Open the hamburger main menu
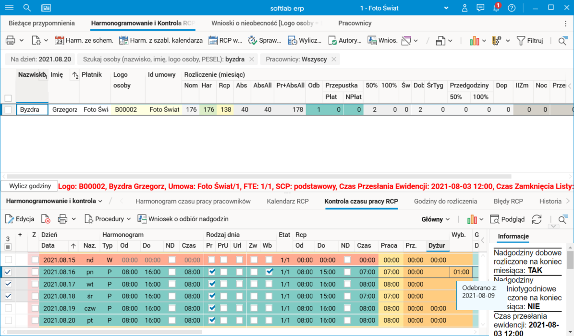Viewport: 574px width, 336px height. pos(9,8)
